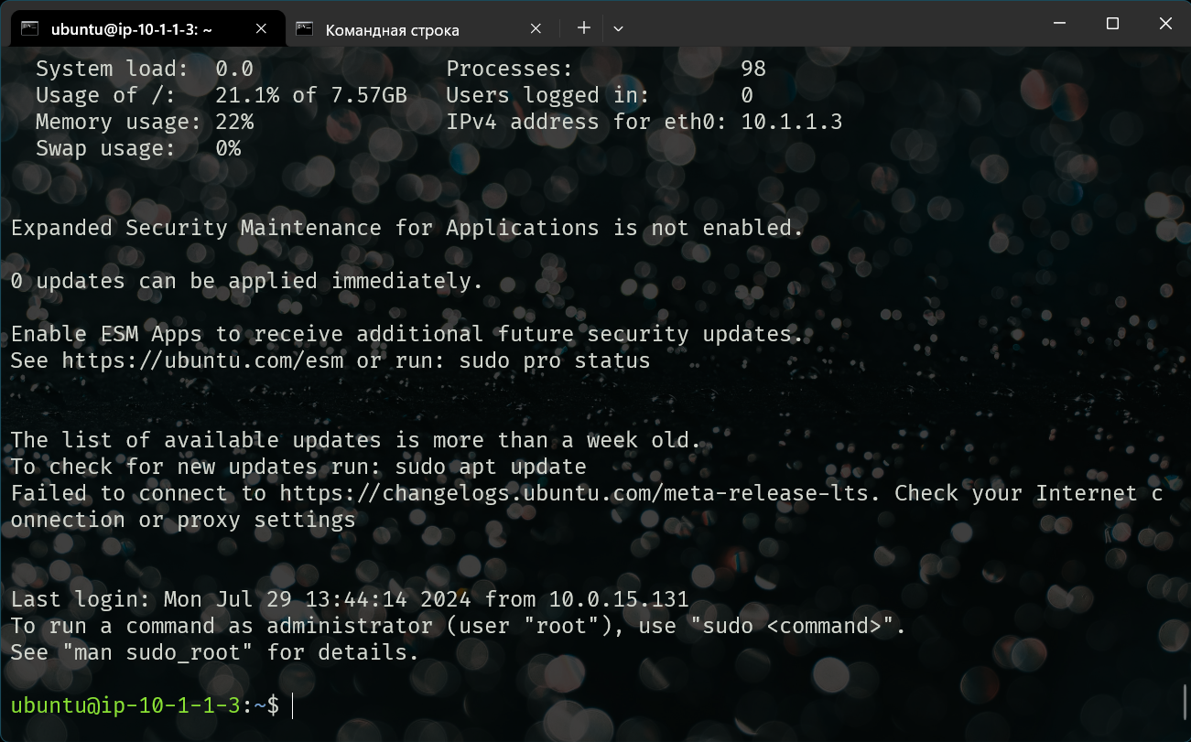Maximize the terminal window

click(1112, 24)
